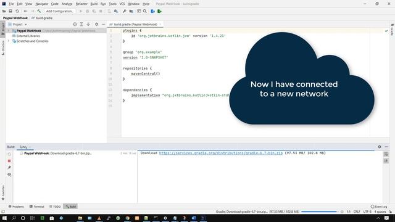Screen dimensions: 395x222
Task: Open the Problems tool window
Action: pyautogui.click(x=16, y=207)
